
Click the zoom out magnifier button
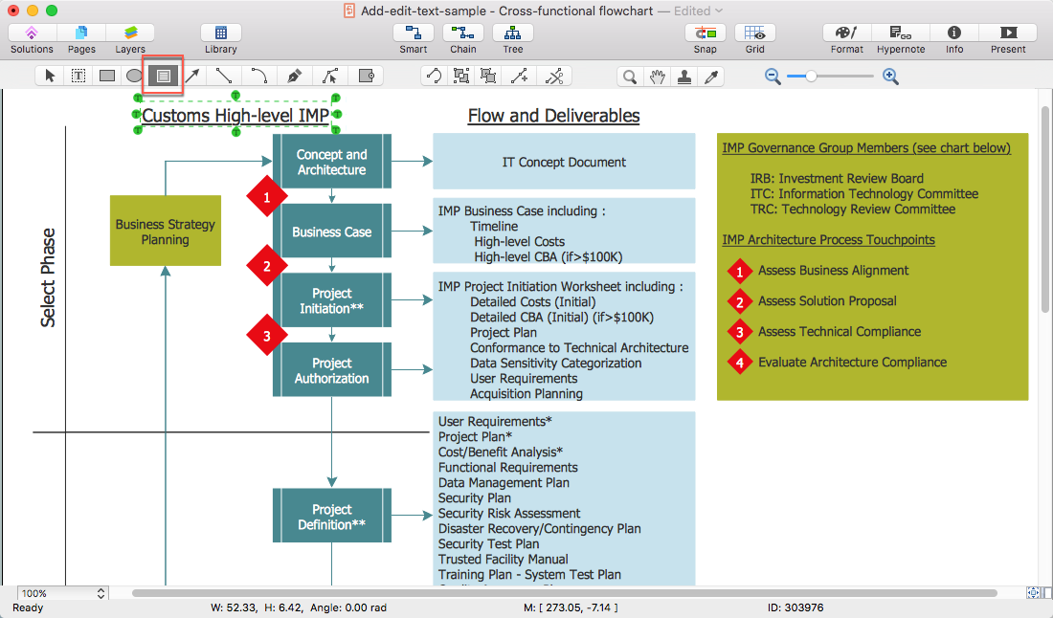click(x=773, y=77)
